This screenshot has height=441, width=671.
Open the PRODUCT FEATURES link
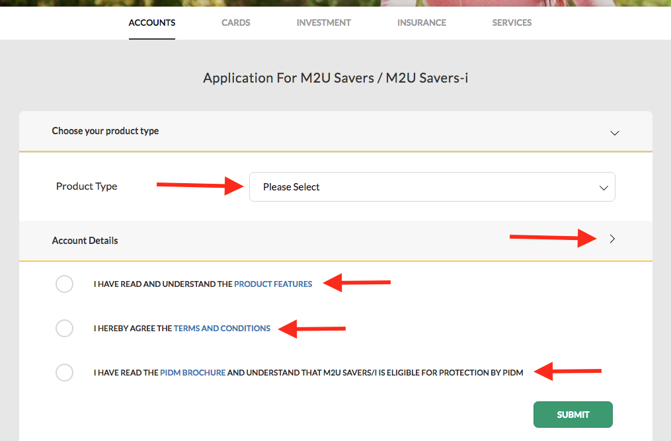click(273, 284)
